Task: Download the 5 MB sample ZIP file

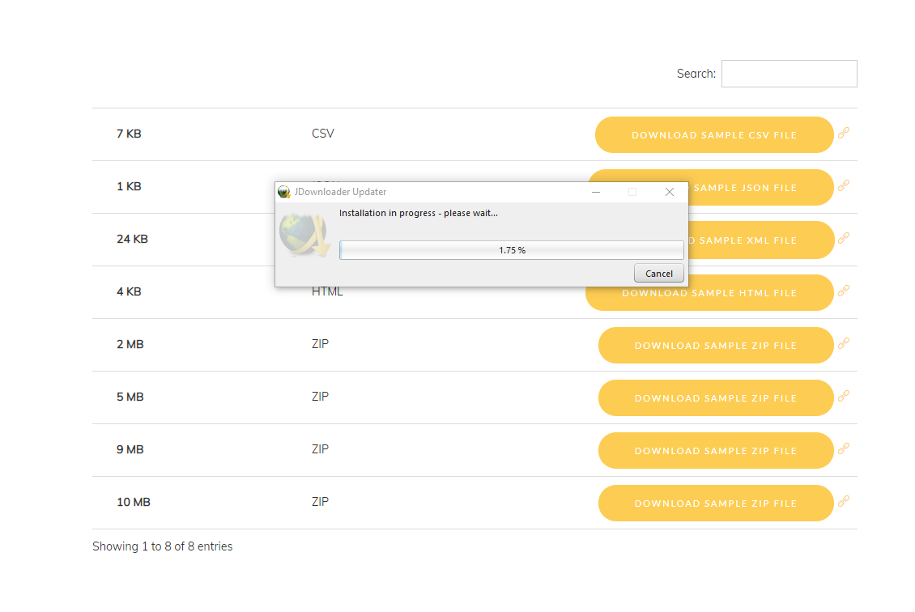Action: [x=715, y=398]
